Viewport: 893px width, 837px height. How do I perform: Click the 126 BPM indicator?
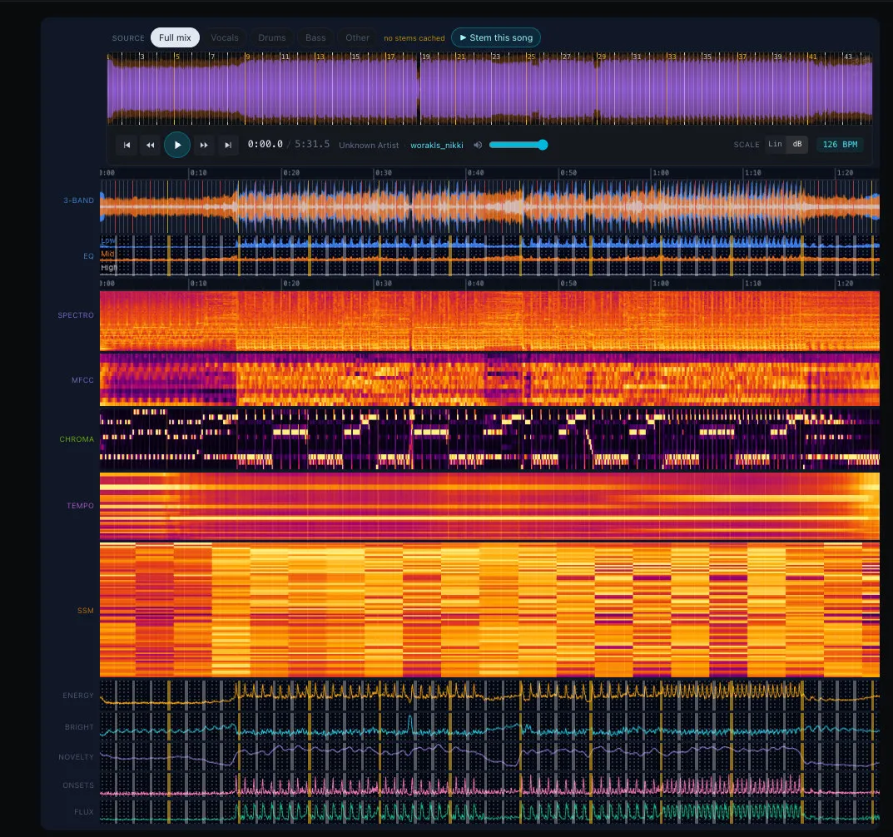tap(840, 145)
